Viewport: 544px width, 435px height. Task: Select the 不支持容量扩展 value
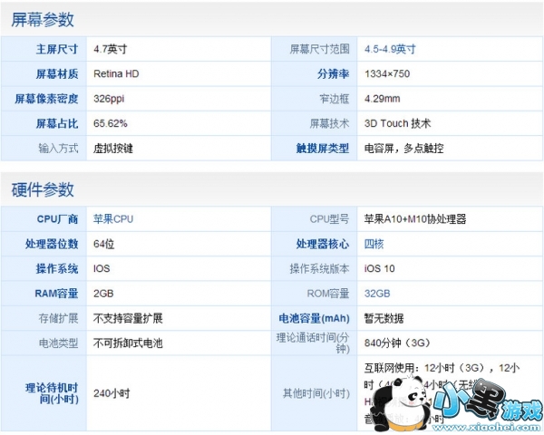tap(128, 318)
